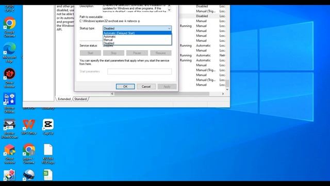The image size is (330, 186).
Task: Click the 'Net' log-on cell in services list
Action: point(222,55)
